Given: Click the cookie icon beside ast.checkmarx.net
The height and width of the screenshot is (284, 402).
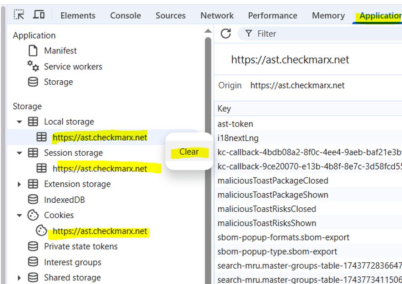Looking at the screenshot, I should (41, 230).
